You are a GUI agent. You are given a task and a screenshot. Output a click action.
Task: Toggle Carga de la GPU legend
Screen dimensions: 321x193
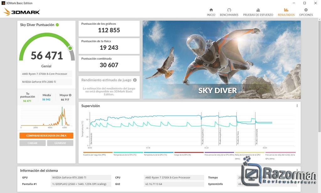(189, 154)
